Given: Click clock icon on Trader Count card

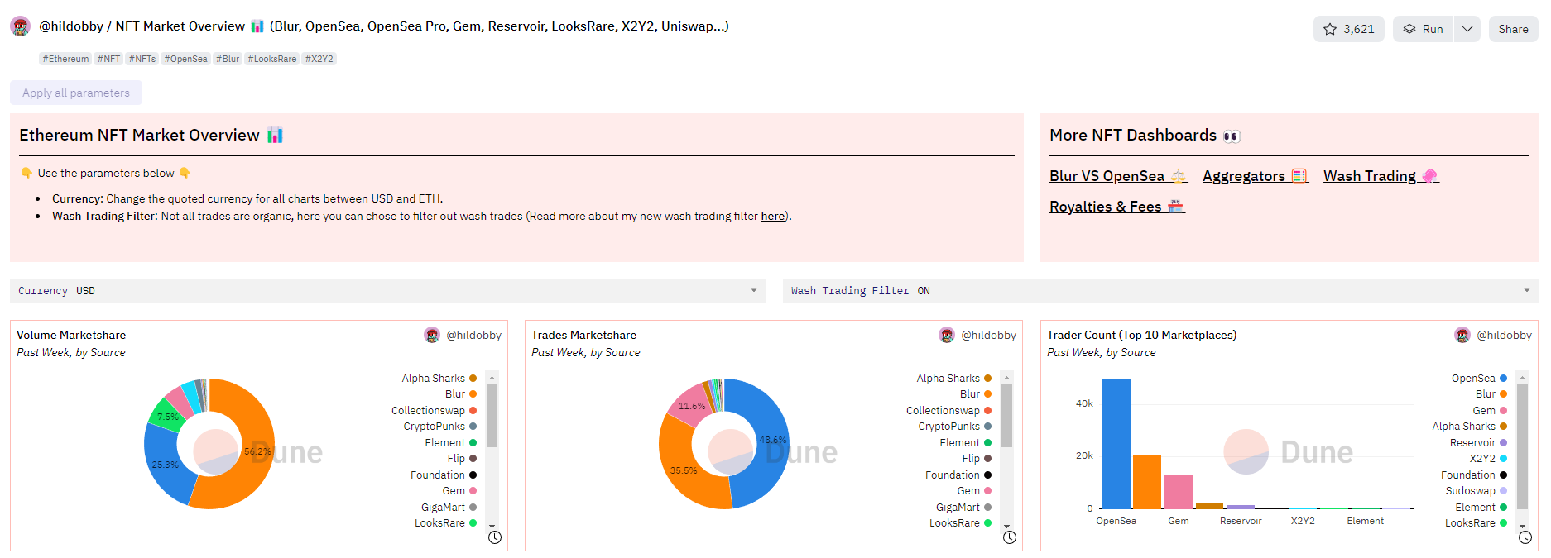Looking at the screenshot, I should pos(1525,537).
